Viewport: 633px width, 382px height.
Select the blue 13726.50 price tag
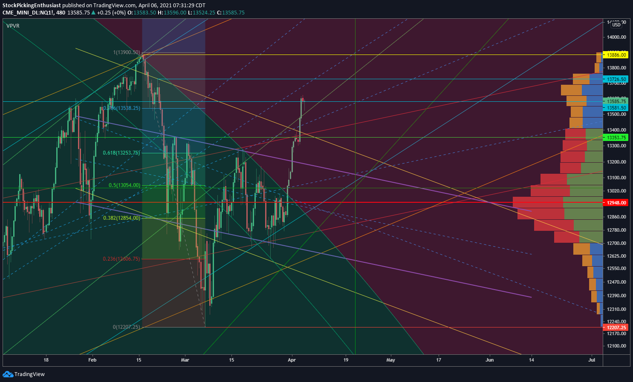(x=616, y=79)
